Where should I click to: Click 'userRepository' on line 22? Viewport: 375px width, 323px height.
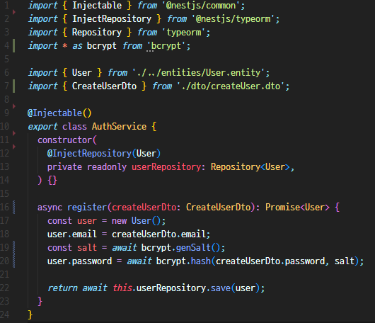(x=171, y=288)
